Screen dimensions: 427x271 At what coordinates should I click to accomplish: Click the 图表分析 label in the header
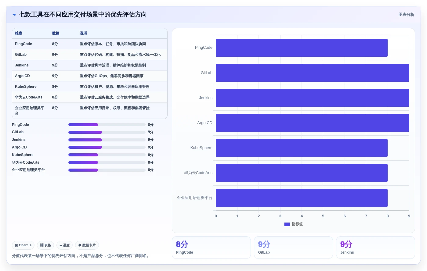point(406,15)
